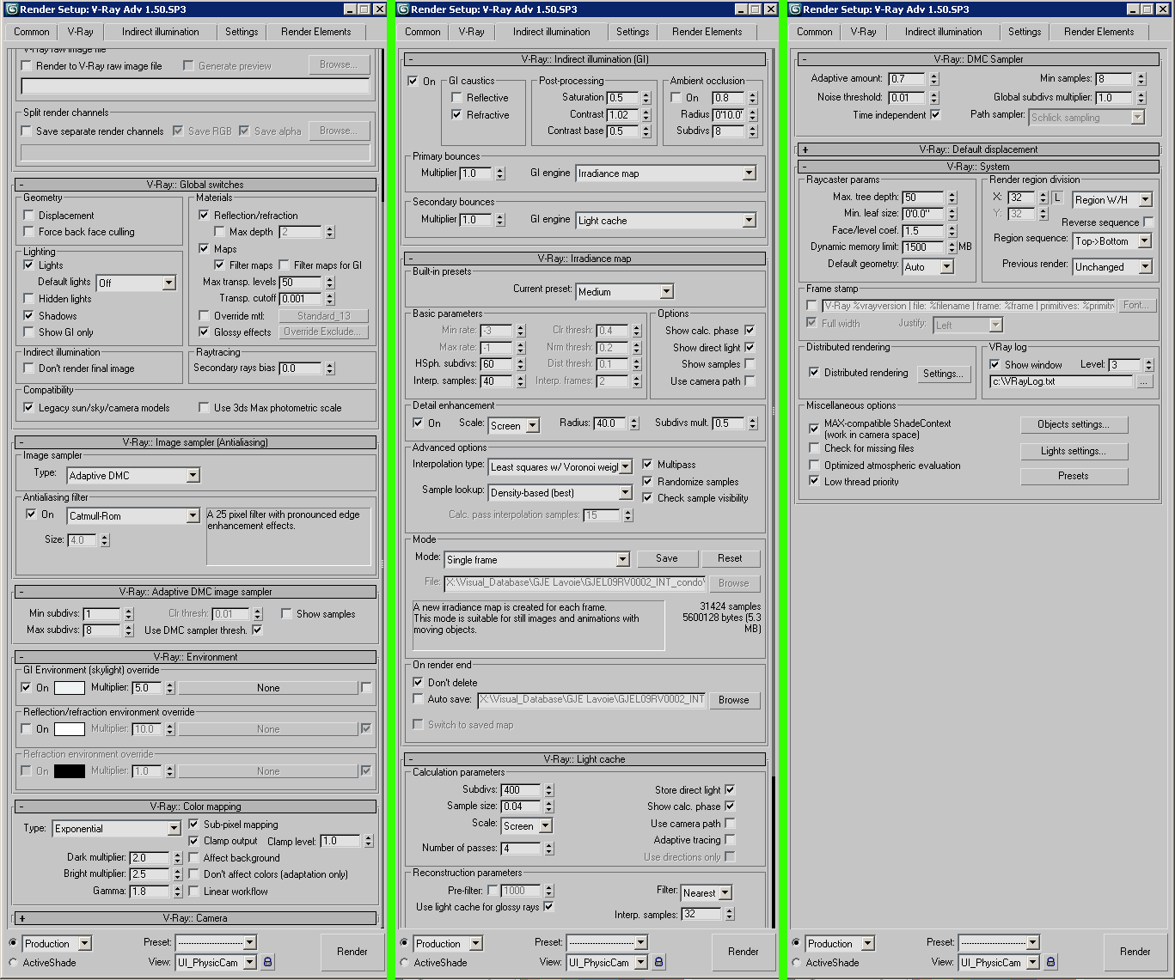The width and height of the screenshot is (1175, 980).
Task: Toggle the L lock beside region X
Action: point(1057,198)
